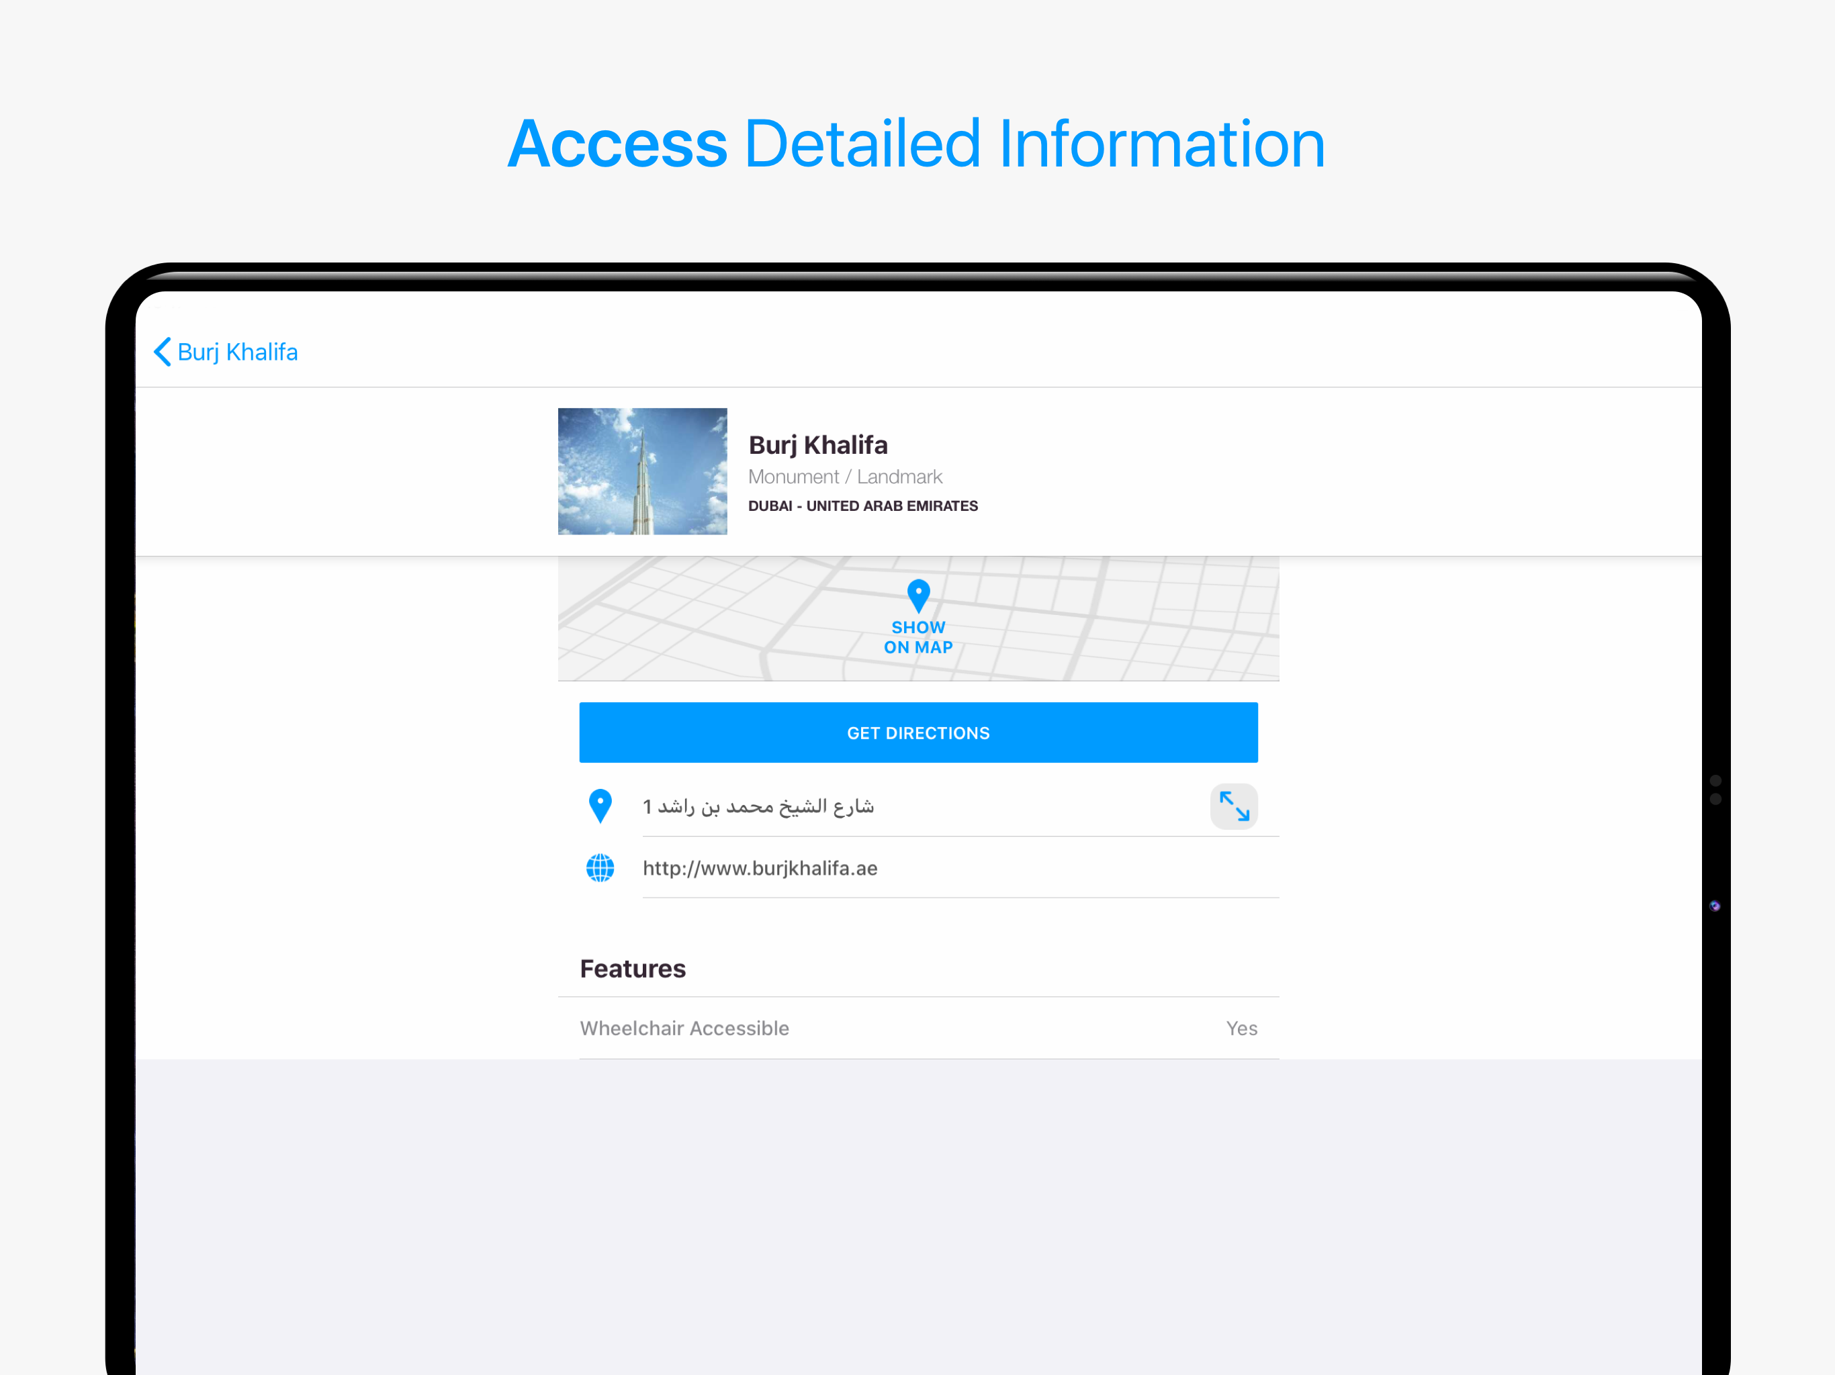Click the globe website icon
This screenshot has width=1835, height=1375.
[x=600, y=868]
